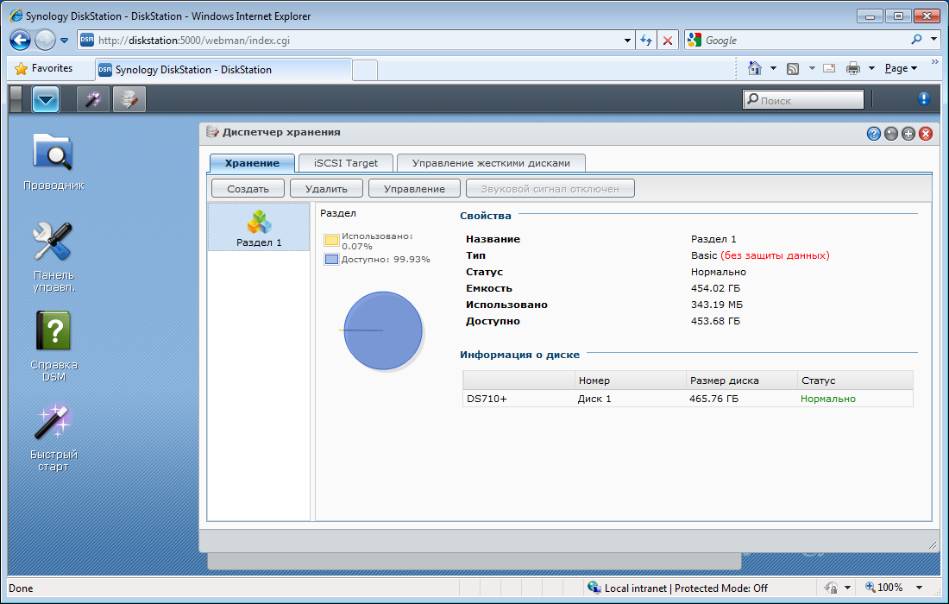Click the Удалить button
Screen dimensions: 949x604
pyautogui.click(x=326, y=188)
